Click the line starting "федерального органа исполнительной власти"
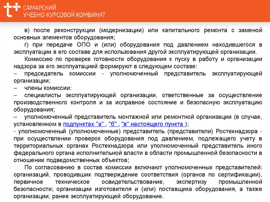 click(x=138, y=153)
